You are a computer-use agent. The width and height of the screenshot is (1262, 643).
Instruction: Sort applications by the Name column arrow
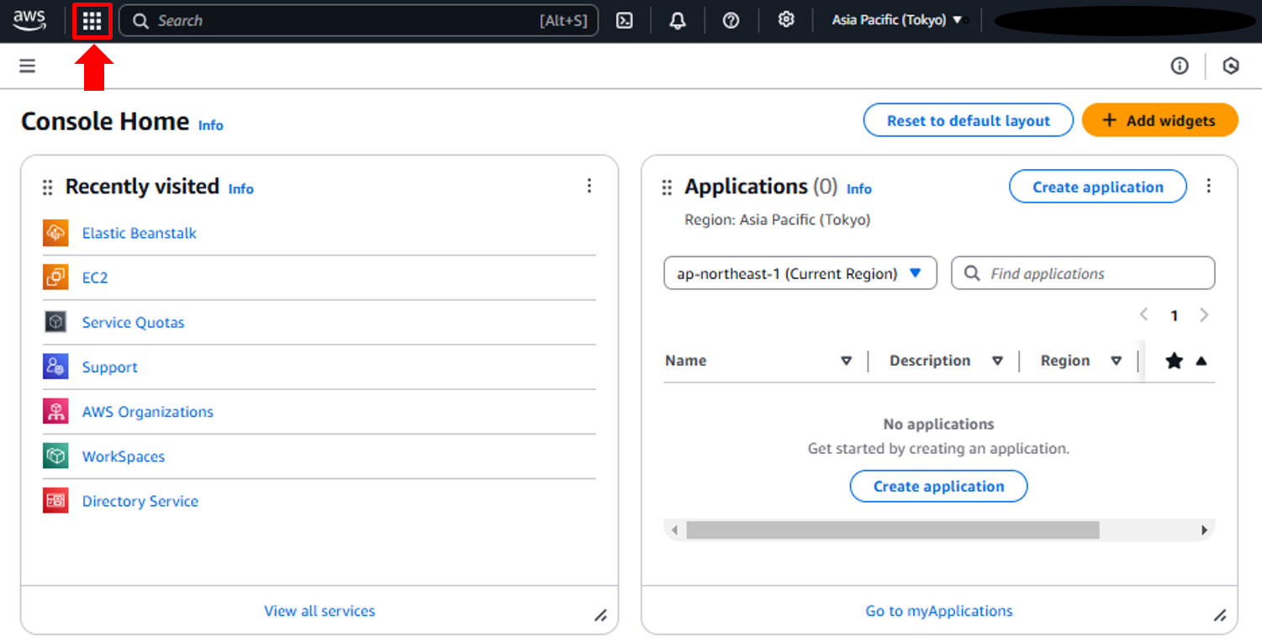[846, 361]
